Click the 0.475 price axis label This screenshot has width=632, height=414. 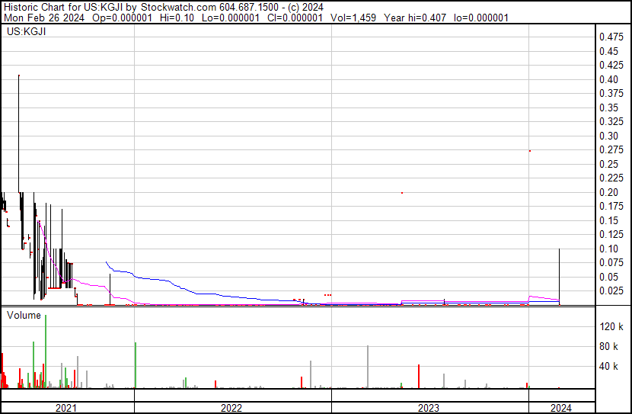611,37
